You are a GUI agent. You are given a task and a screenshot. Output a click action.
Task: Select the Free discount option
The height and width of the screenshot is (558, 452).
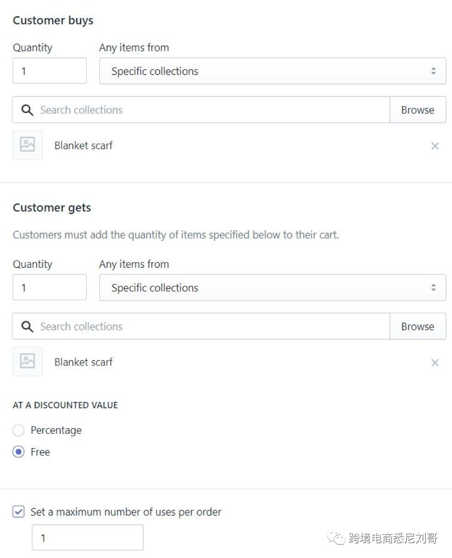[19, 452]
